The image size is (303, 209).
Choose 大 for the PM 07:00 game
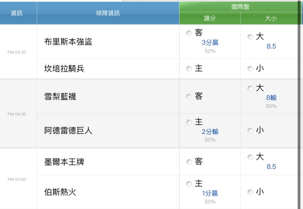click(250, 157)
